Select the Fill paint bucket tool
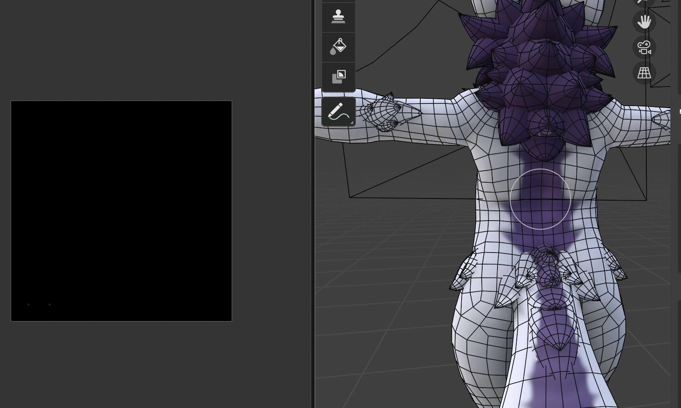The width and height of the screenshot is (681, 408). click(x=338, y=47)
